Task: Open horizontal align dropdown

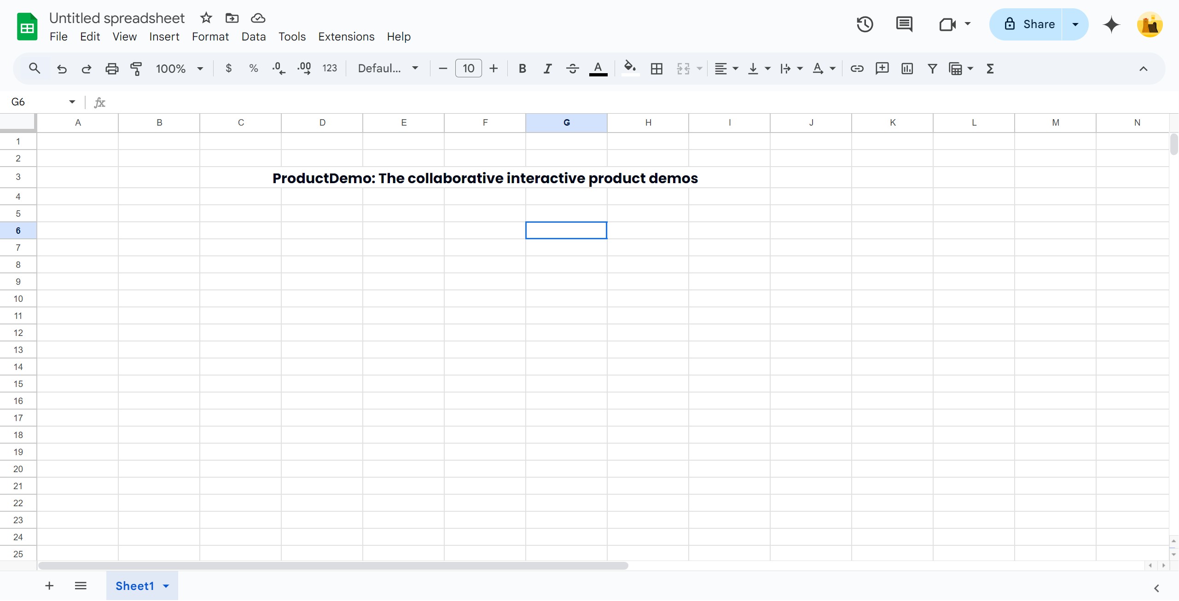Action: point(726,69)
